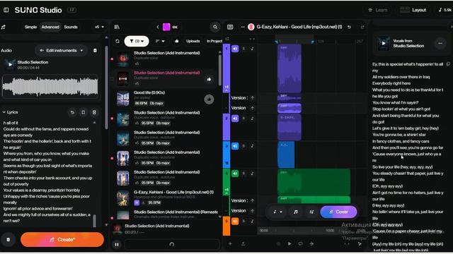
Task: Click the refresh icon left of the filter
Action: coord(117,41)
